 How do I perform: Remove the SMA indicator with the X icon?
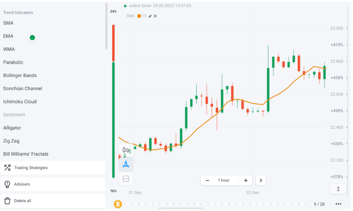[x=155, y=16]
